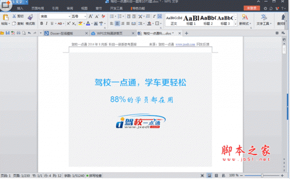The height and width of the screenshot is (179, 290).
Task: Expand the font color dropdown arrow
Action: click(91, 24)
